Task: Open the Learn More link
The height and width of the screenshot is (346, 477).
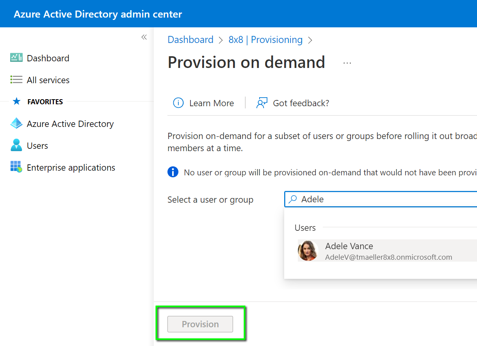Action: (x=212, y=103)
